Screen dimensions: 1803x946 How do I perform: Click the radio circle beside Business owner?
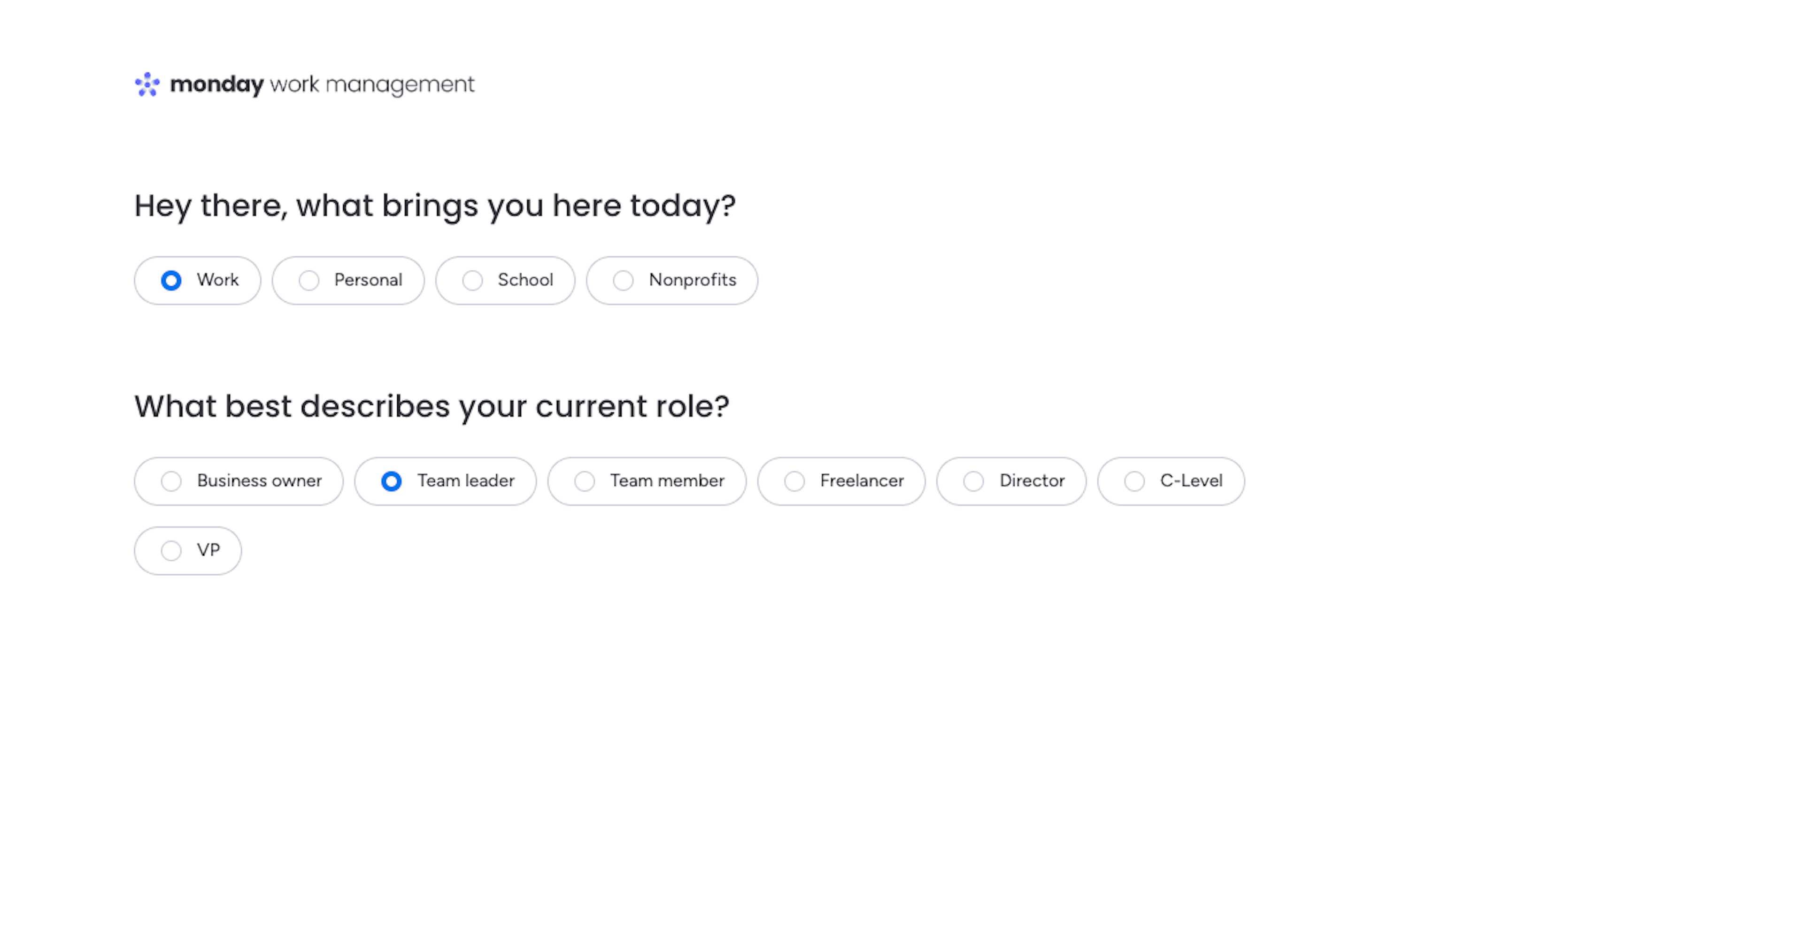click(171, 481)
